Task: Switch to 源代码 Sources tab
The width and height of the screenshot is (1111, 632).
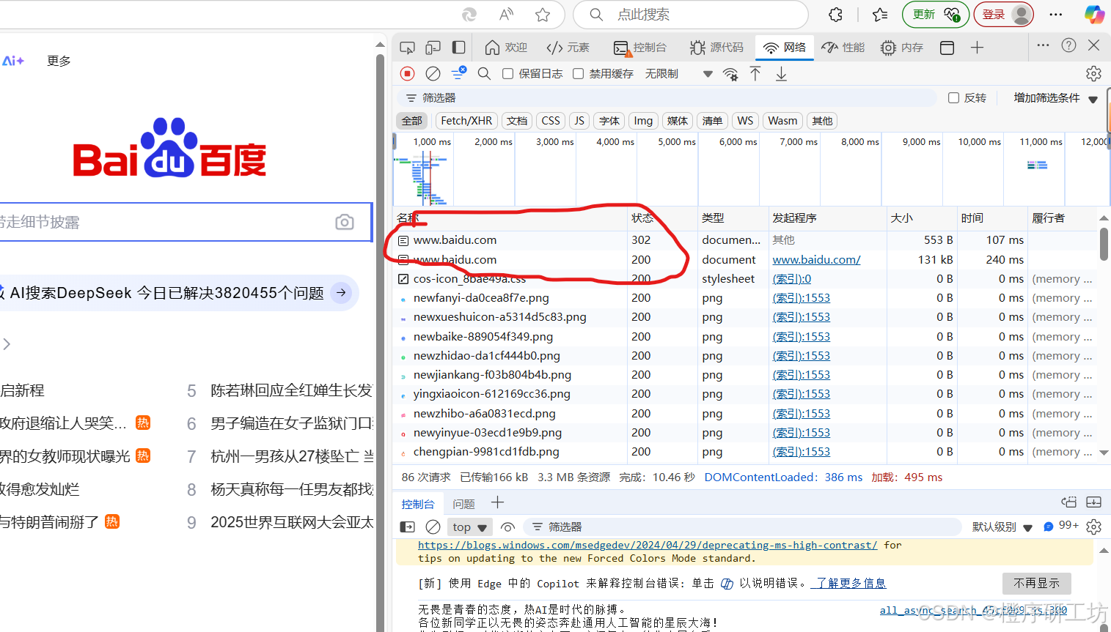Action: (x=716, y=48)
